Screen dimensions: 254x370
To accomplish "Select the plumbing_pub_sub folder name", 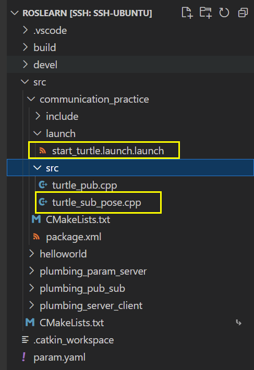I will coord(82,289).
